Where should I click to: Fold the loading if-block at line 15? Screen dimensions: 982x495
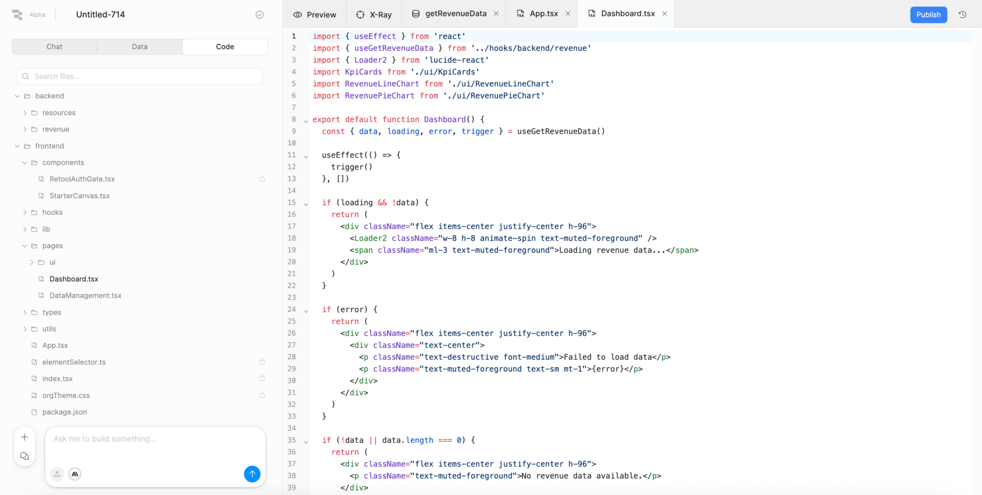tap(306, 204)
